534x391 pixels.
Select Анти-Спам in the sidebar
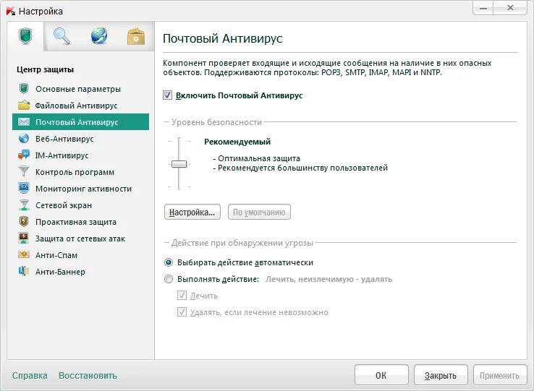(80, 255)
